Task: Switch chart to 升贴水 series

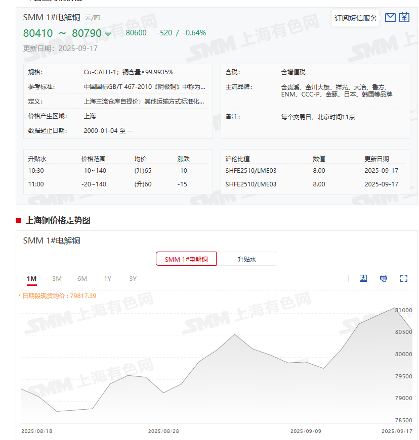Action: point(247,259)
